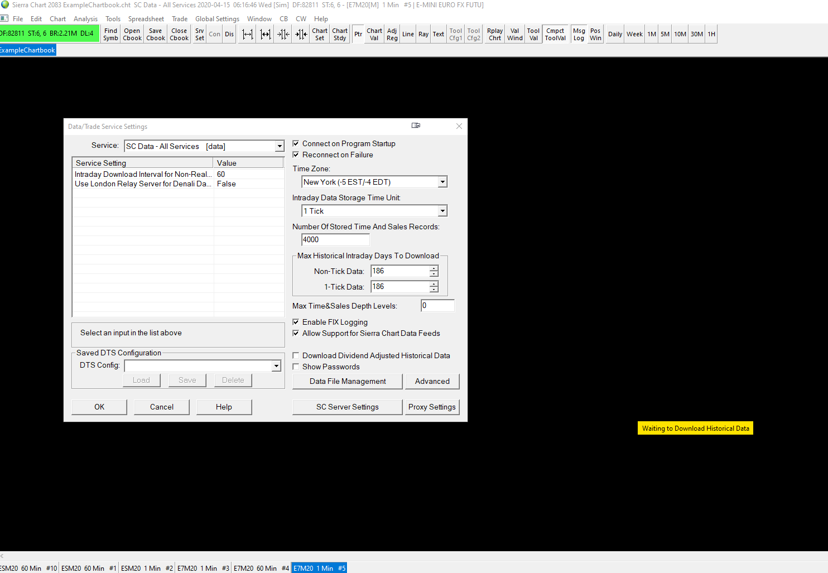Click the Max Time&Sales Depth Levels field

click(x=437, y=306)
